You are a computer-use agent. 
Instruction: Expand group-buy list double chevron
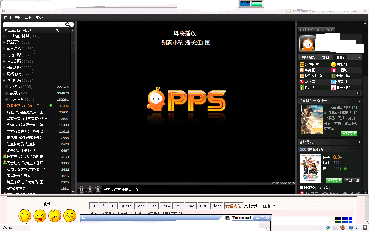pos(358,93)
